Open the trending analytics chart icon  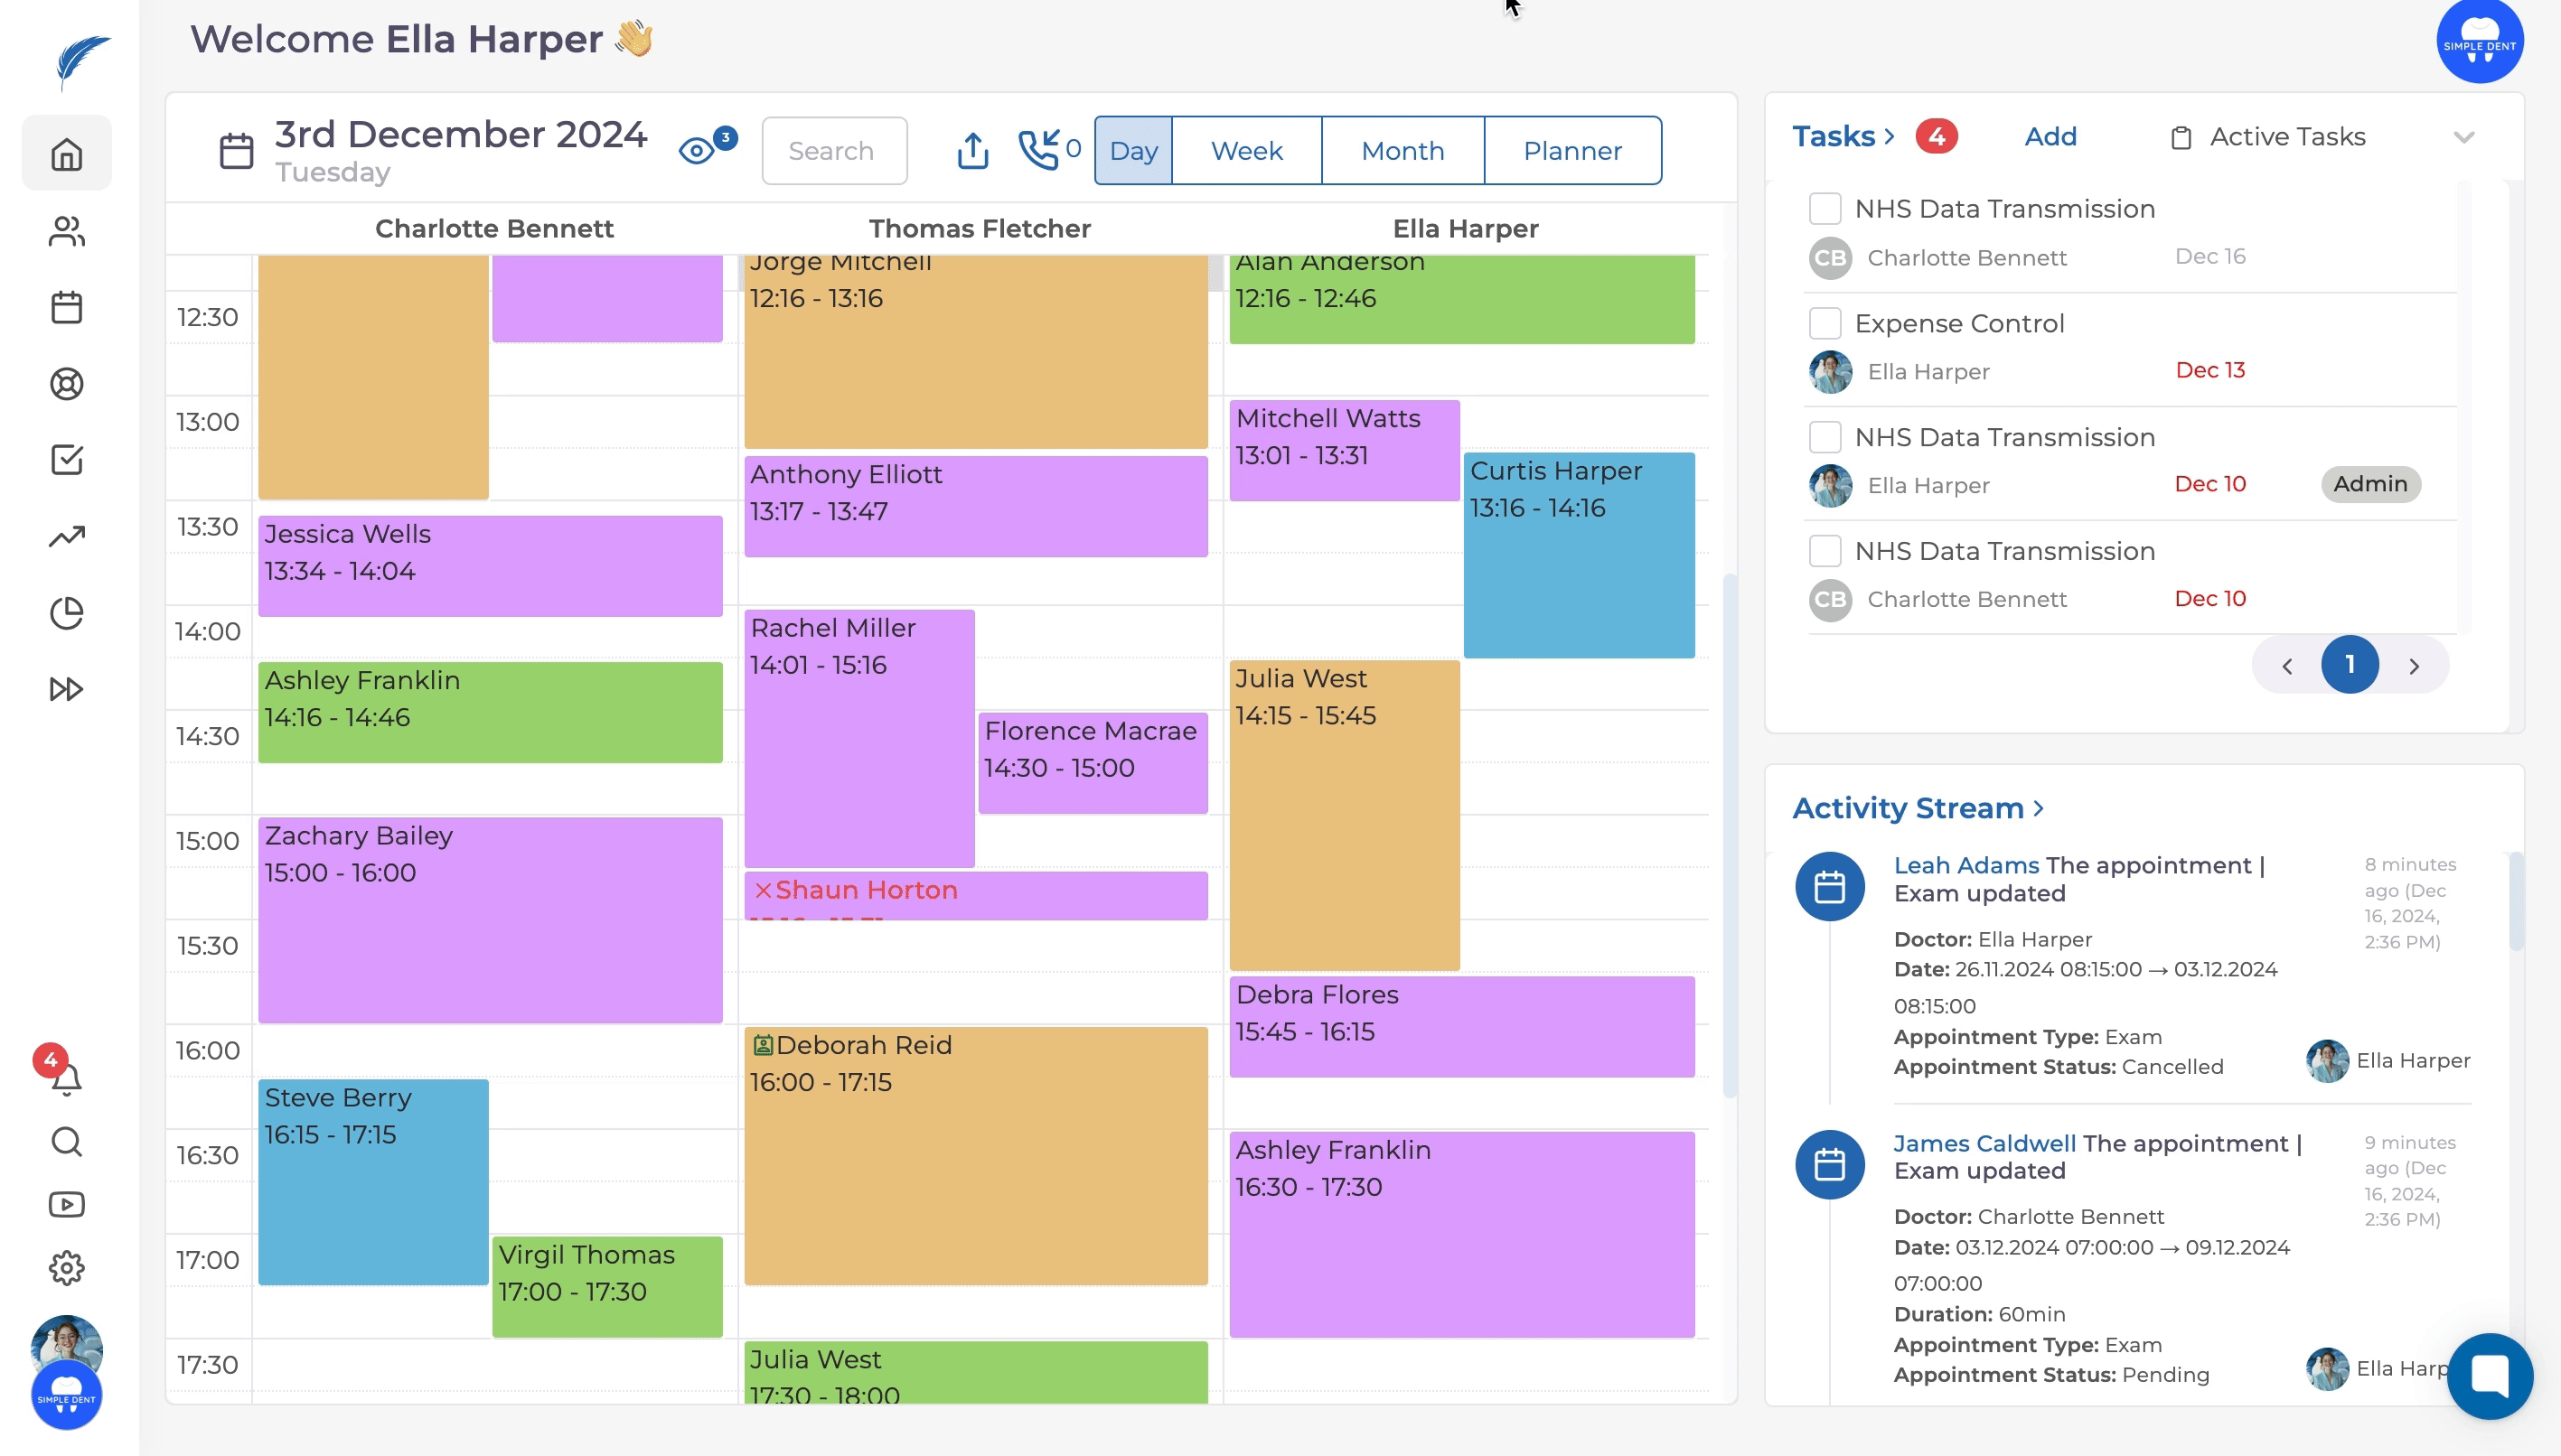66,537
